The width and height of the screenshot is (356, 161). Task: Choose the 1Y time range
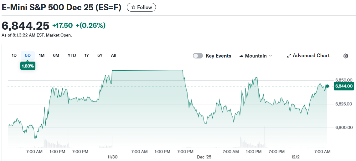coord(87,55)
